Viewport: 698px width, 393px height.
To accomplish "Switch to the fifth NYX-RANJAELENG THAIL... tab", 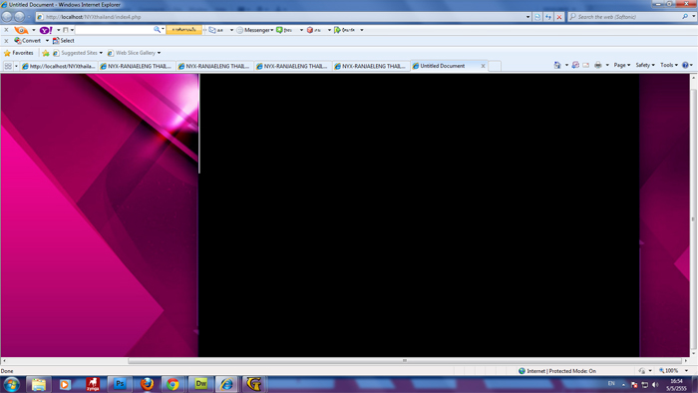I will 371,66.
